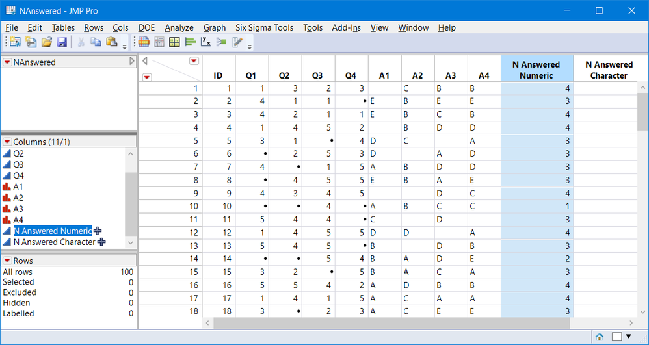Open the dropdown arrow in status bar
The height and width of the screenshot is (345, 649).
tap(629, 337)
